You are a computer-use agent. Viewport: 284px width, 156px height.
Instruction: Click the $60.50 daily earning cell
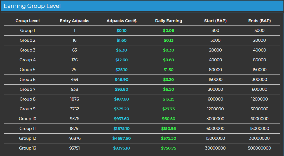(x=168, y=119)
